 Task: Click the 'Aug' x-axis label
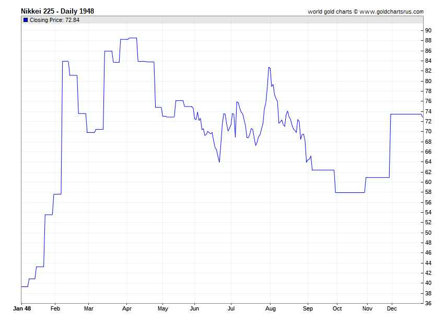point(271,308)
